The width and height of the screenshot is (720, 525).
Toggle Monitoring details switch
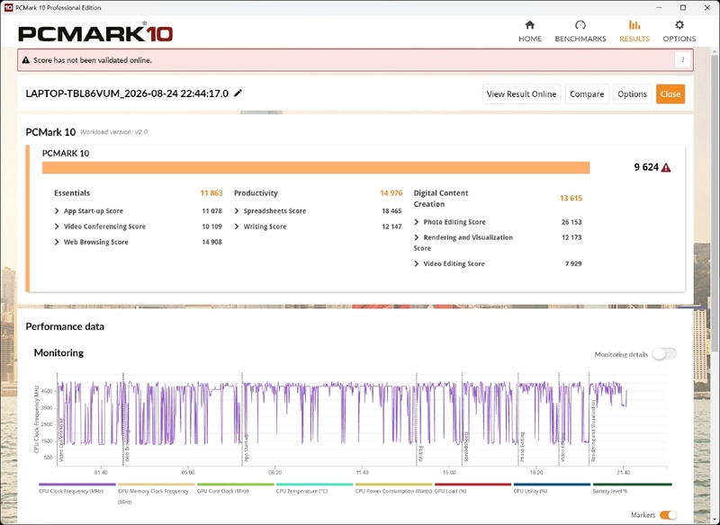[x=664, y=354]
